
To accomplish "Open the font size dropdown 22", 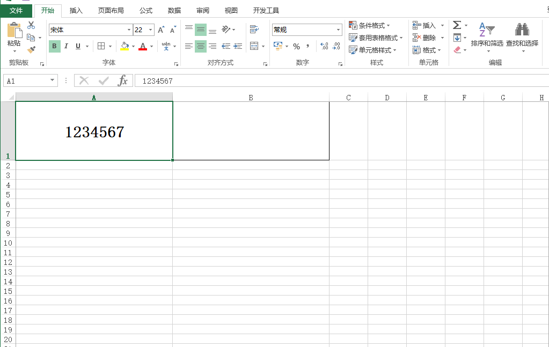I will [151, 29].
